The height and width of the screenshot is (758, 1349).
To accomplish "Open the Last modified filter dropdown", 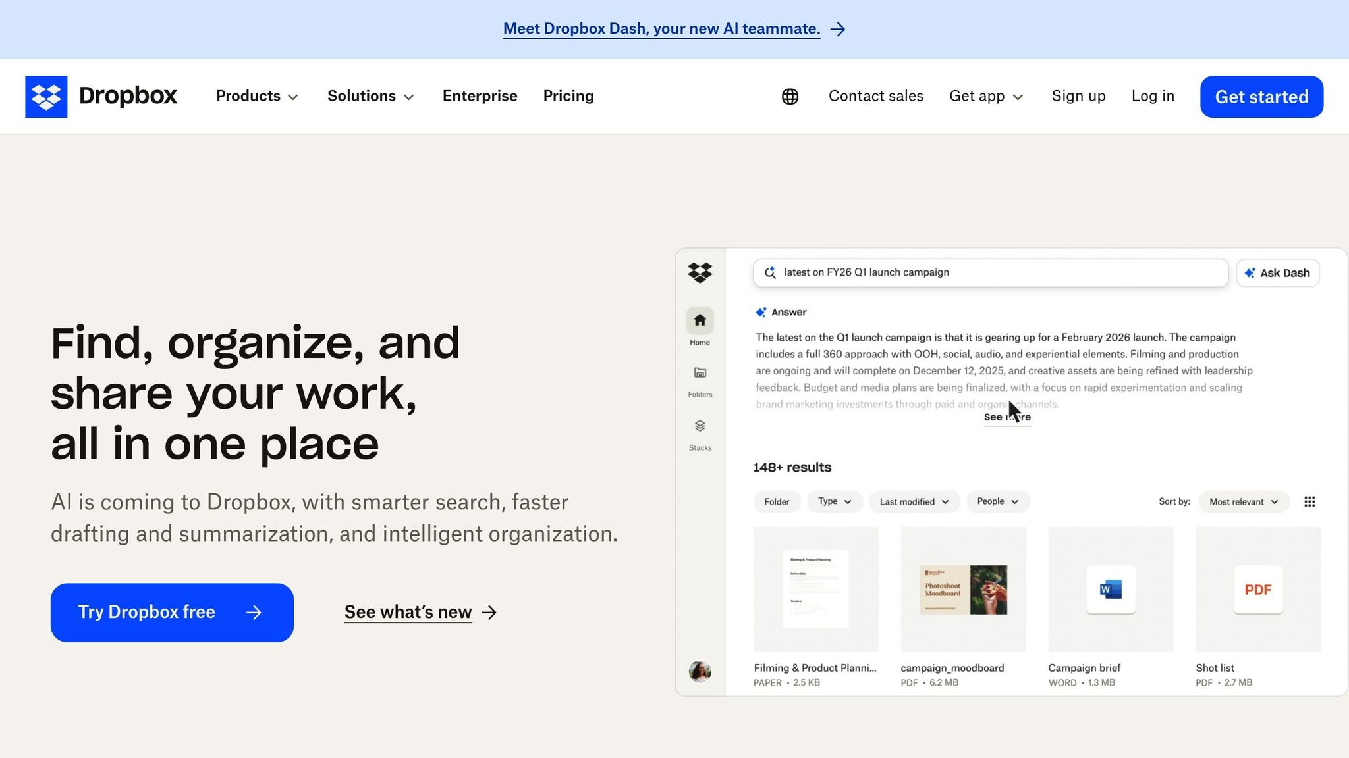I will point(914,501).
